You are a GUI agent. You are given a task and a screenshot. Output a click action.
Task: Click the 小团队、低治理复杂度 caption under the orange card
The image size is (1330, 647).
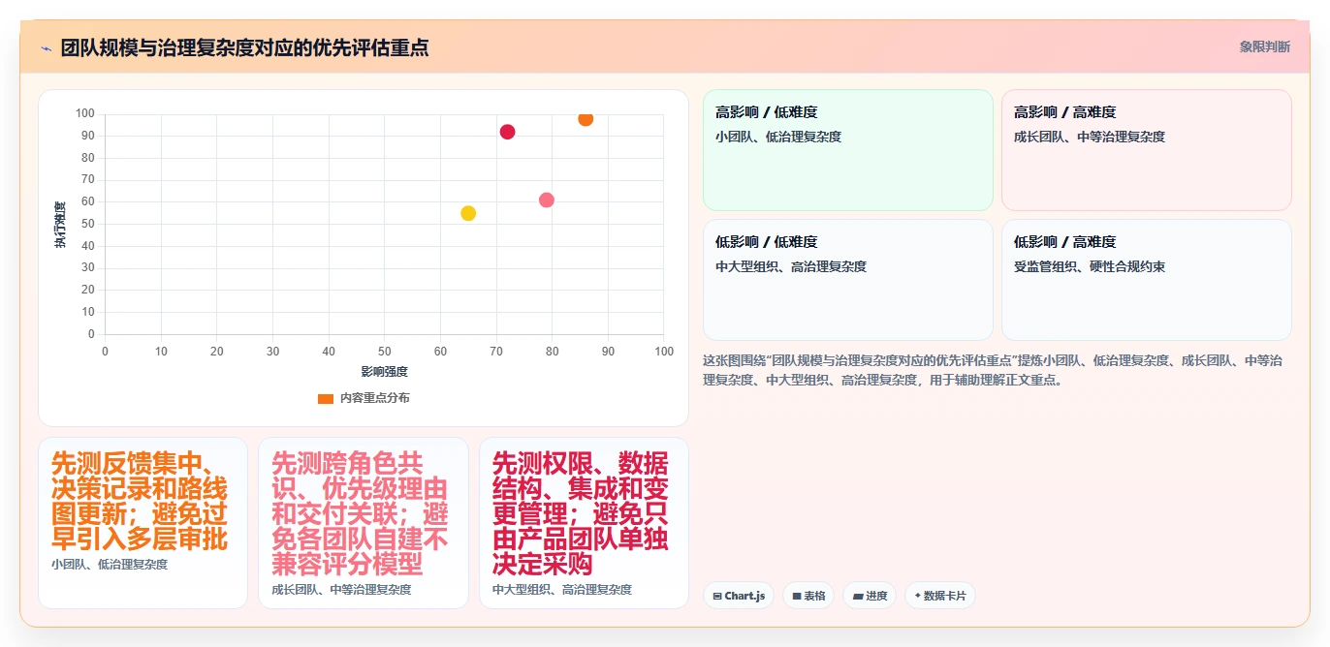(x=110, y=564)
